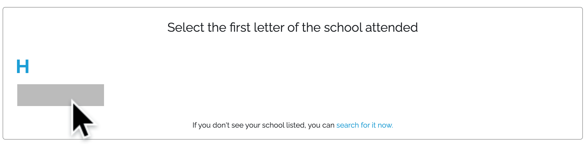Choose the grayed-out school name box

point(61,95)
